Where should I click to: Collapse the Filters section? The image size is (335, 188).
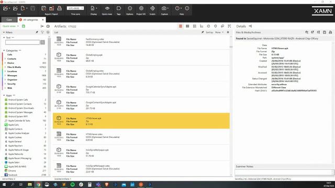tap(4, 32)
